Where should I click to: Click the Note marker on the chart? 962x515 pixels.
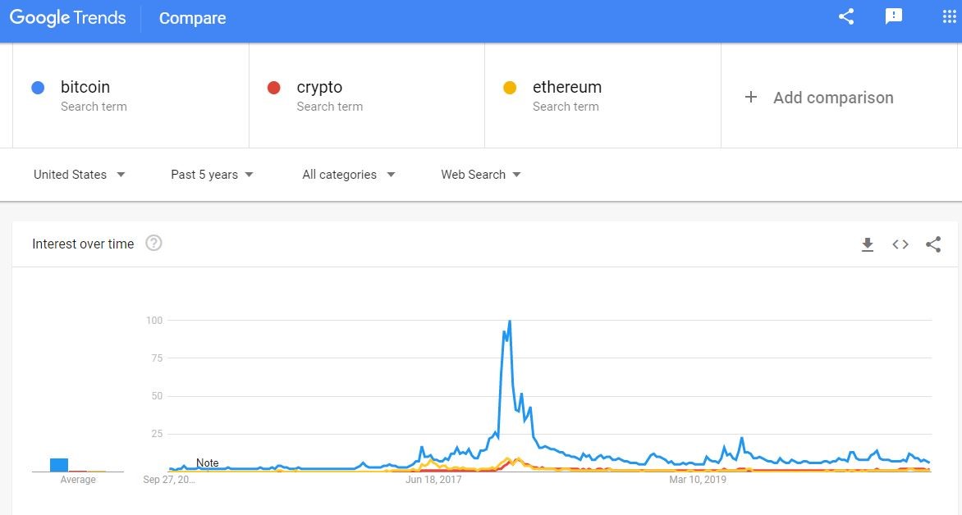coord(208,463)
